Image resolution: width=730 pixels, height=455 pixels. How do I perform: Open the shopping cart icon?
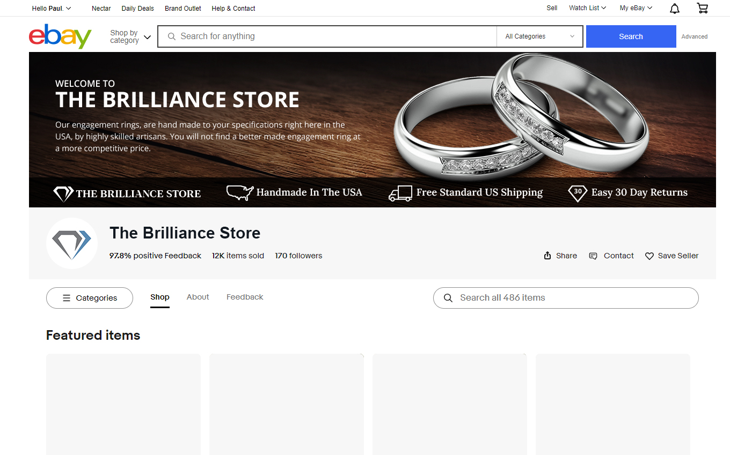[702, 8]
